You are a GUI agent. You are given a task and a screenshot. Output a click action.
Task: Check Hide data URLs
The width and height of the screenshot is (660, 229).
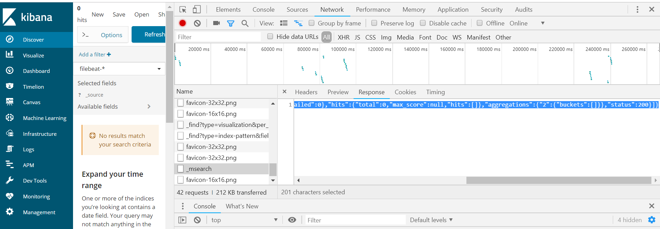pyautogui.click(x=270, y=36)
